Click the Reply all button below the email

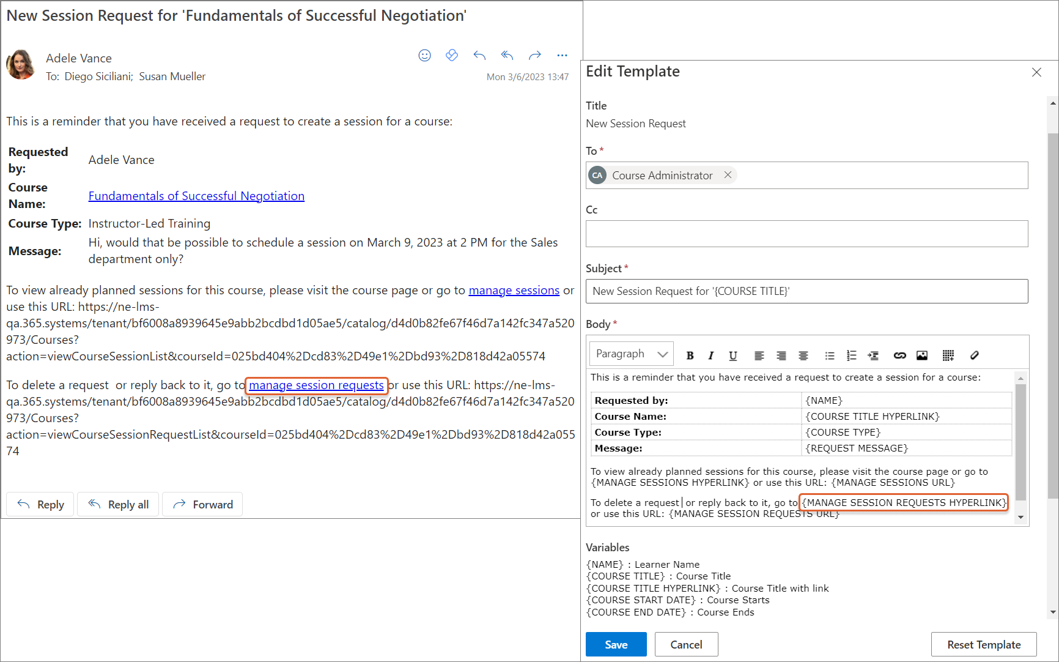(119, 504)
